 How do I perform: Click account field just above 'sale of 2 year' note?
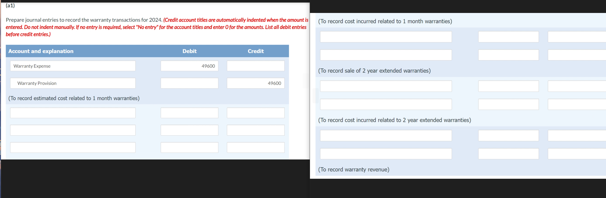click(x=386, y=55)
